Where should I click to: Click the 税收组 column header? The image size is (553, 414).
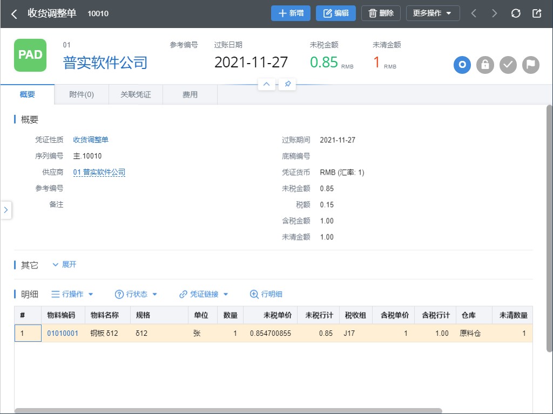coord(356,315)
